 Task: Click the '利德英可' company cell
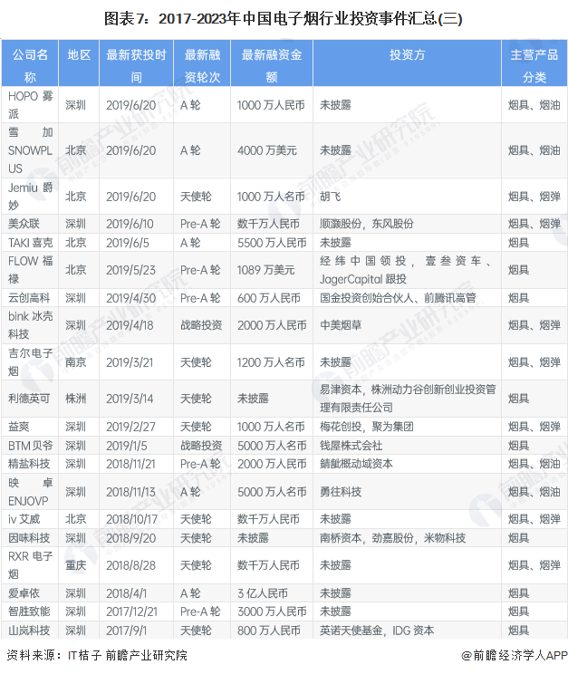coord(29,399)
